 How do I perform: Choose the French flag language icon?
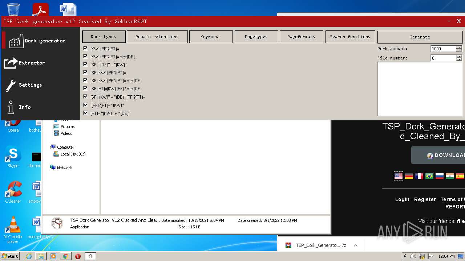(419, 176)
